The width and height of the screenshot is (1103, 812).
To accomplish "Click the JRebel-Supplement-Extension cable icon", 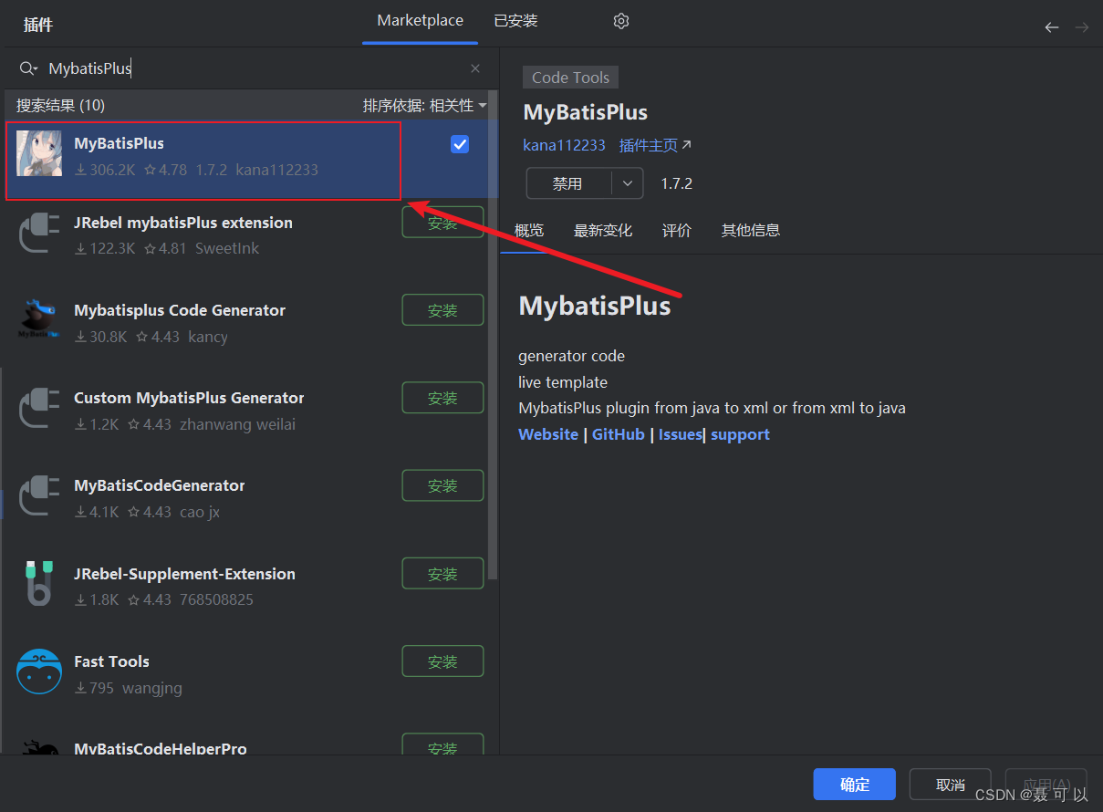I will 39,584.
